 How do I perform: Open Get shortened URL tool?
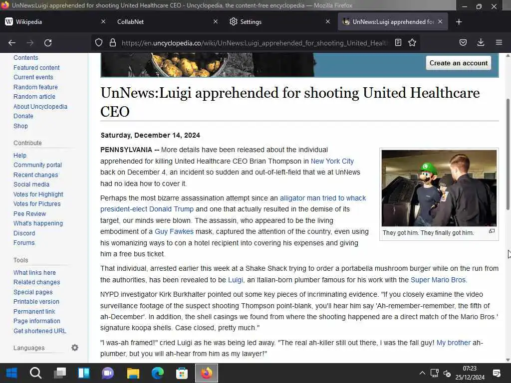point(40,331)
